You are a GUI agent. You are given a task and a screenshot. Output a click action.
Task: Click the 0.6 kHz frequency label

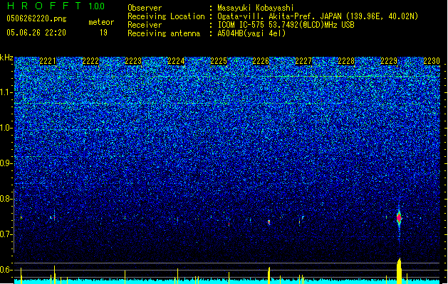[6, 270]
